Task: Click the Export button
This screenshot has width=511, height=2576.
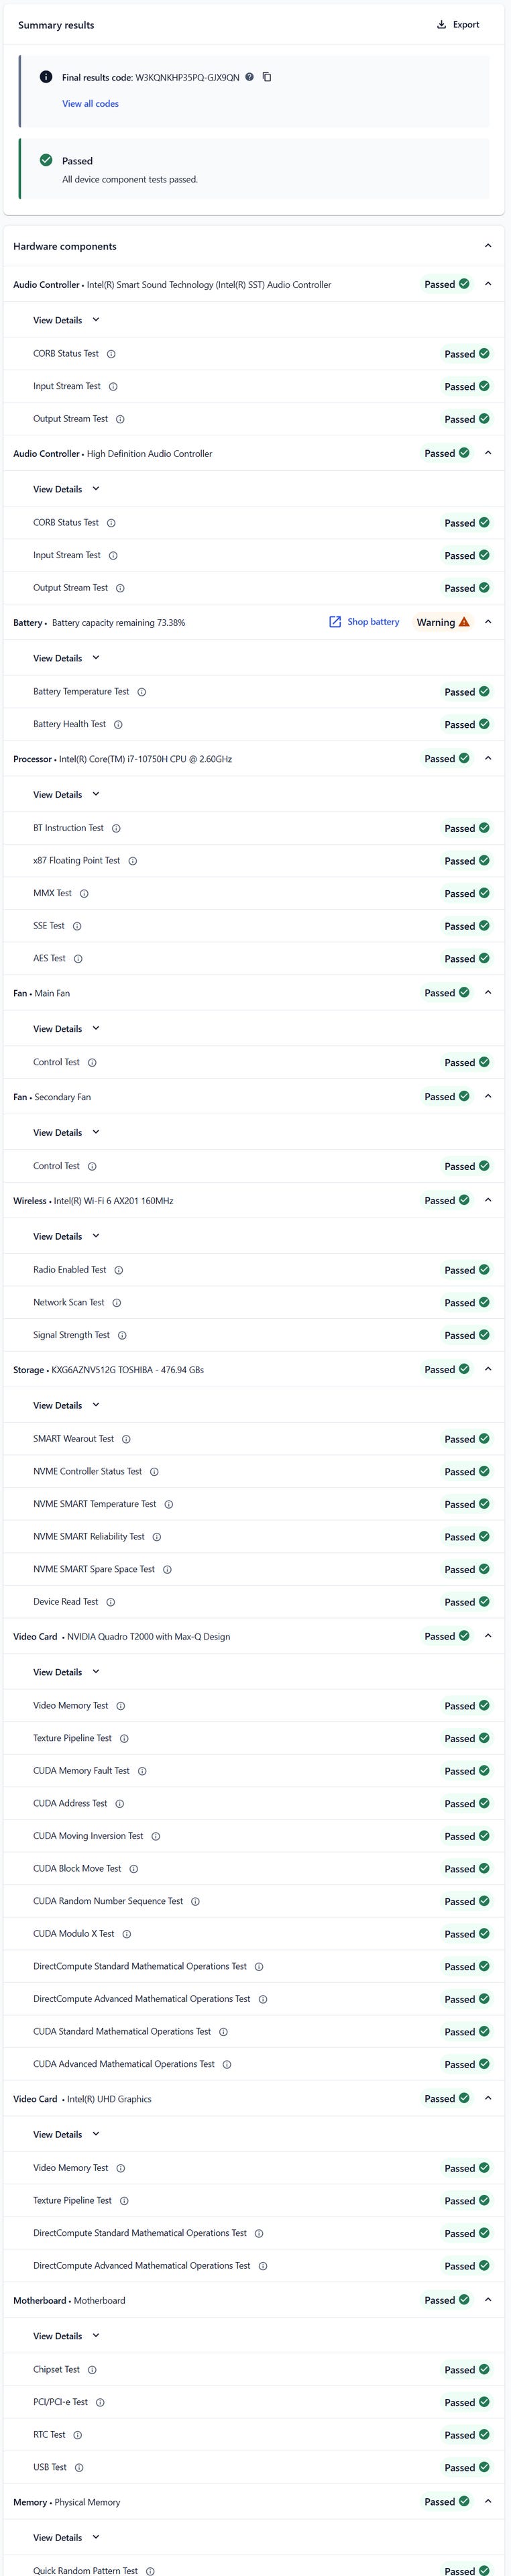Action: [x=458, y=25]
